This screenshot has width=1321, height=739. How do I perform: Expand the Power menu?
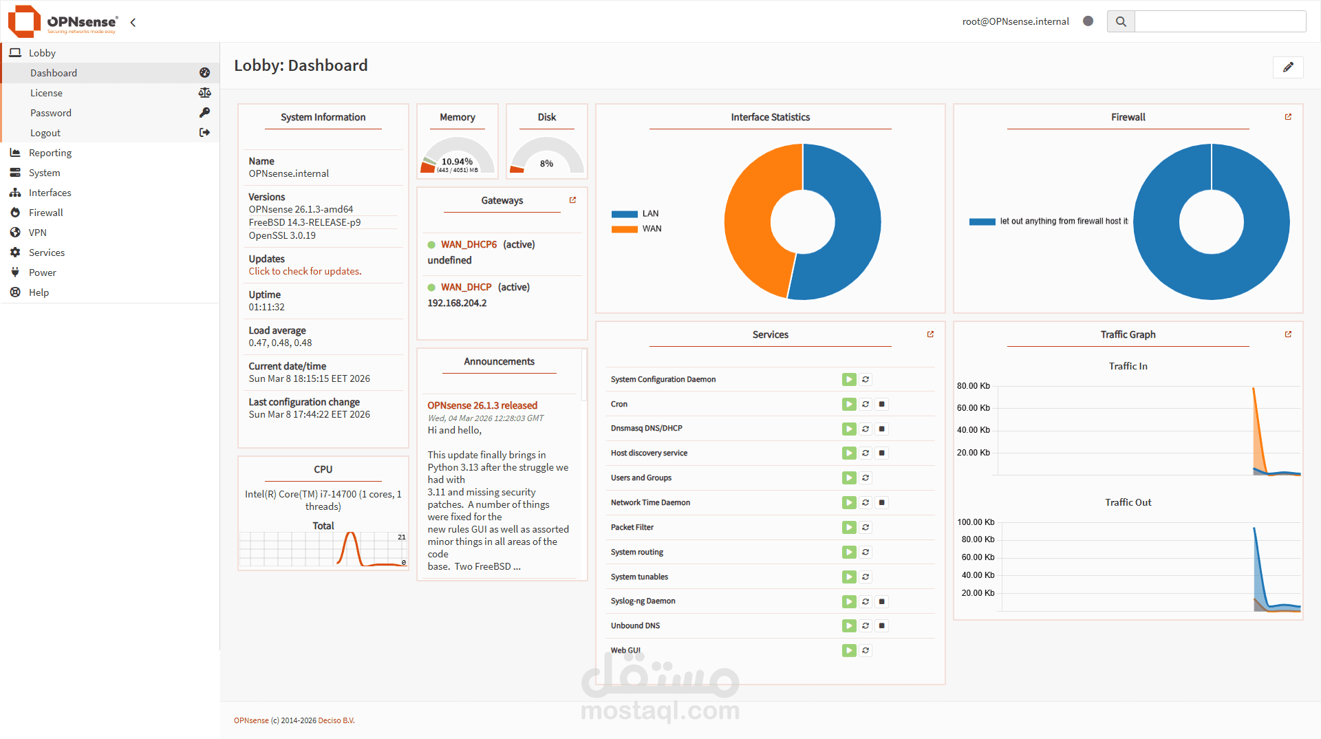click(x=110, y=272)
